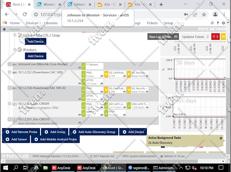Open the Home menu in PRTG
Viewport: 231px width, 172px height.
coord(15,23)
